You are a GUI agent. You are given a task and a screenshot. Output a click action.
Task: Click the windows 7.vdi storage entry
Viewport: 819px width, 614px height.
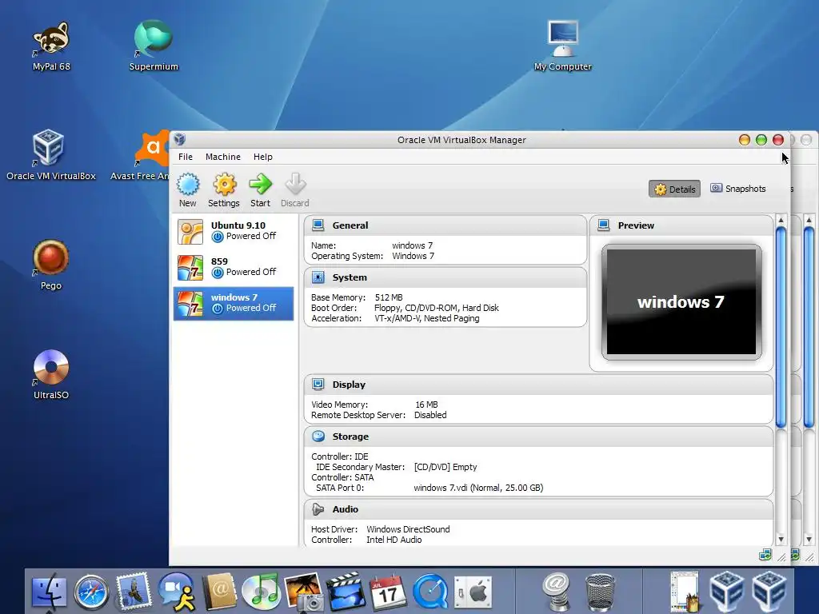(478, 488)
